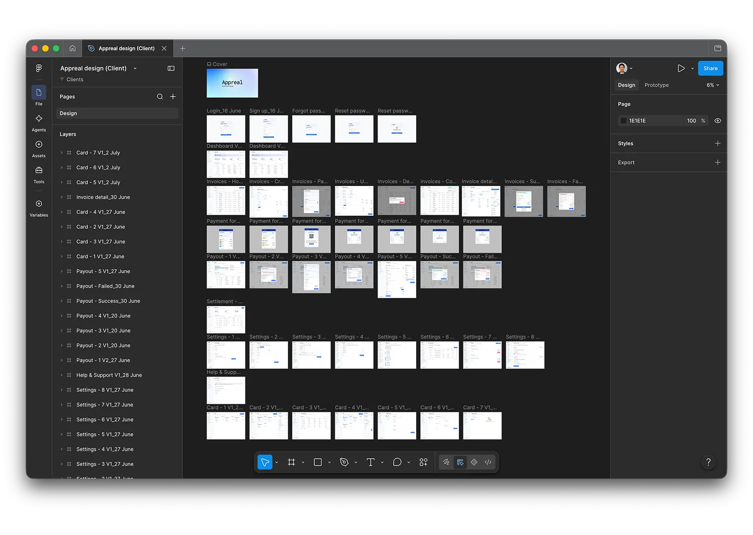Viewport: 753px width, 535px height.
Task: Switch to Draw mode in the toolbar
Action: [x=446, y=462]
